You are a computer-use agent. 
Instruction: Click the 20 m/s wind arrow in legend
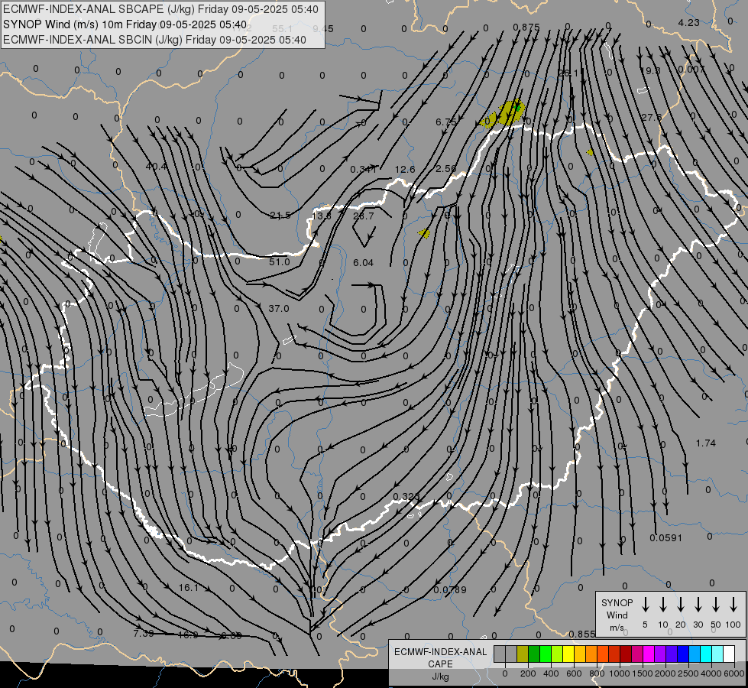click(680, 605)
